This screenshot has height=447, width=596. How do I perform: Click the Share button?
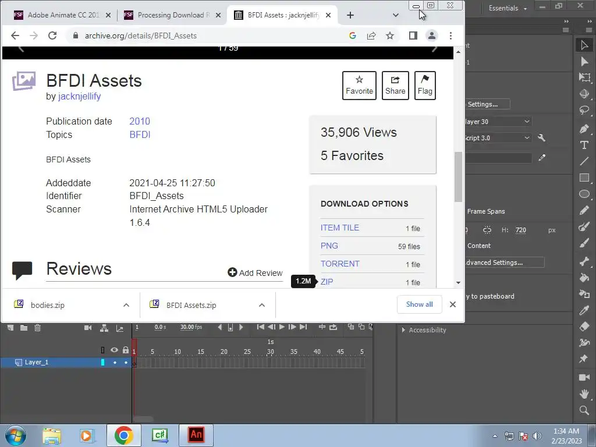tap(395, 86)
